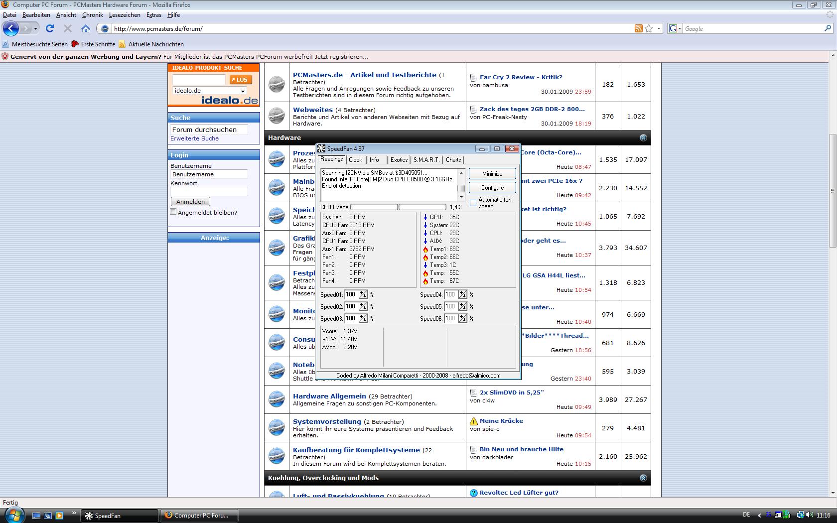This screenshot has height=523, width=837.
Task: Click the network tray icon
Action: click(x=800, y=515)
